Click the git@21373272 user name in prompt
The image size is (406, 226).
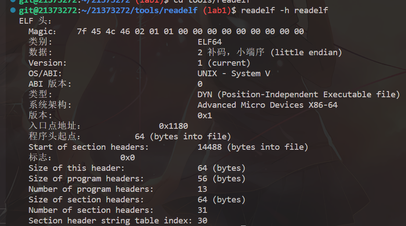pyautogui.click(x=48, y=11)
